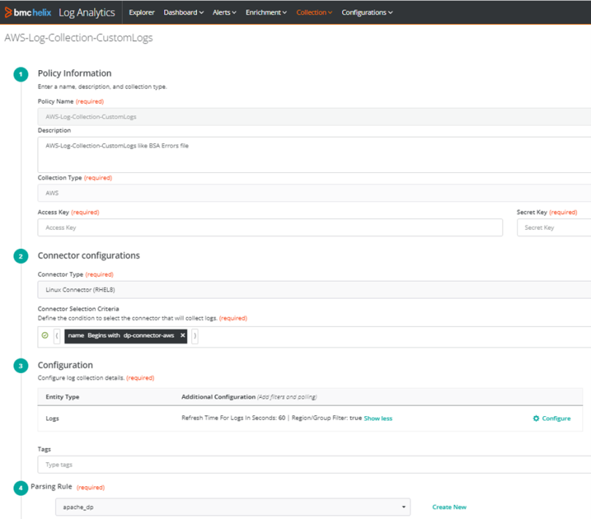
Task: Click the green validation check icon
Action: point(45,335)
